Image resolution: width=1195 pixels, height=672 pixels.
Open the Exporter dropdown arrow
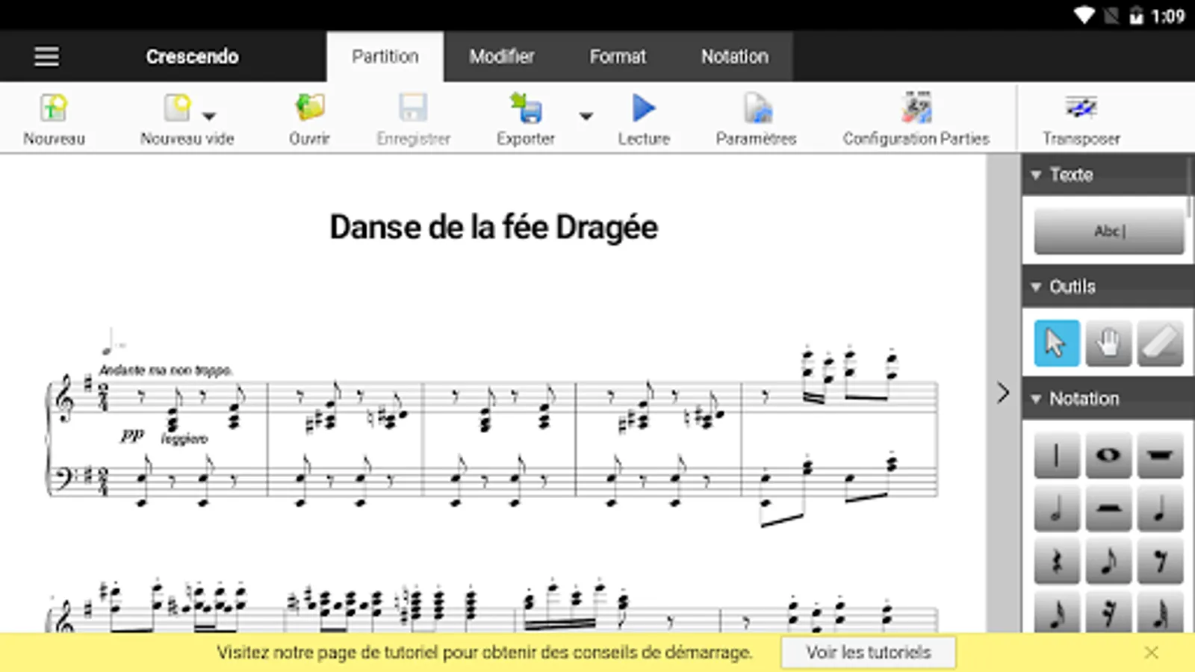pos(586,116)
